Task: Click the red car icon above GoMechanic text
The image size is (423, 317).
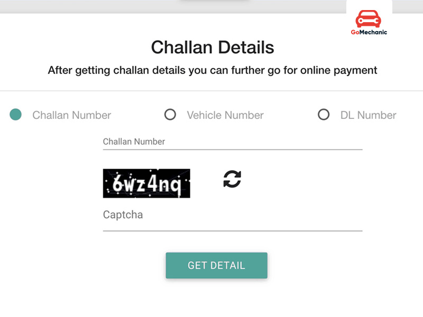Action: (x=369, y=17)
